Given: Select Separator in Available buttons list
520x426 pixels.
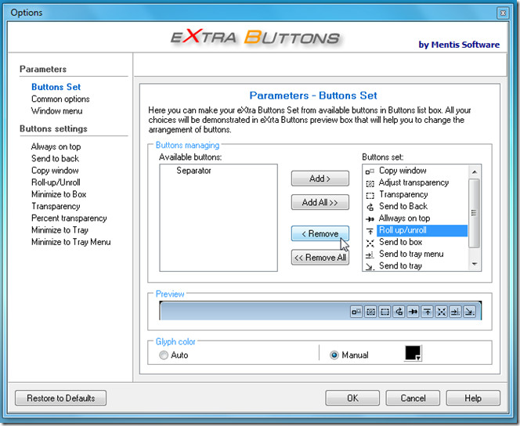Looking at the screenshot, I should 193,171.
